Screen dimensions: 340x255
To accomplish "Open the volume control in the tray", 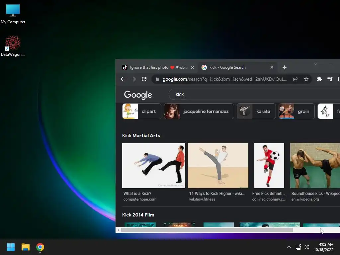I will tap(306, 247).
